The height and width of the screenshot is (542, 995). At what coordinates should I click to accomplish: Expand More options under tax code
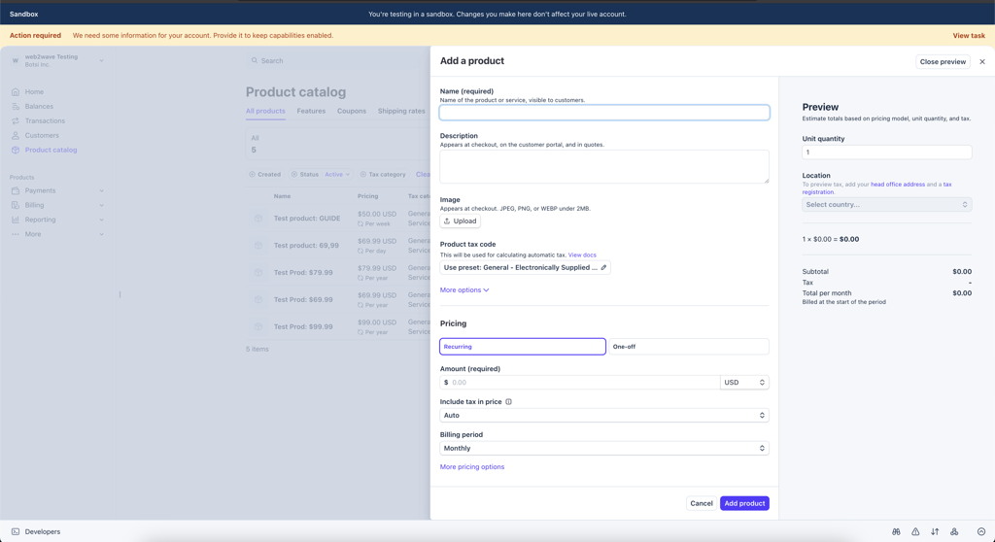coord(464,290)
